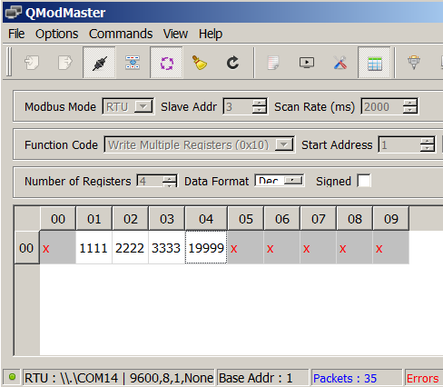This screenshot has height=387, width=443.
Task: Open the Modbus Mode RTU dropdown
Action: point(143,106)
